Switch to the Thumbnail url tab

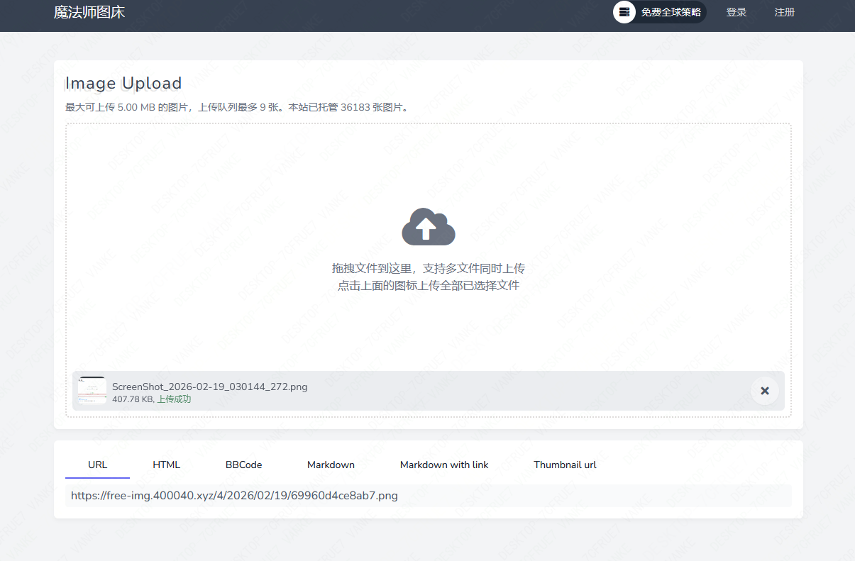pyautogui.click(x=565, y=465)
